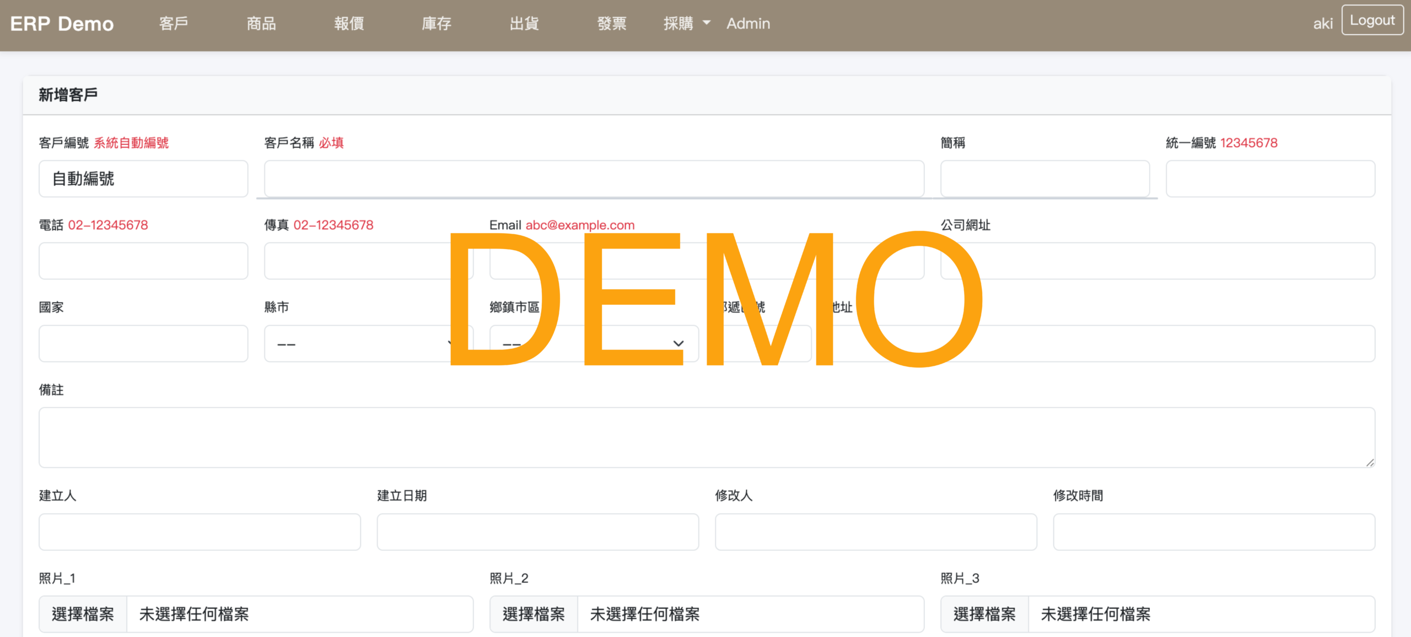Click inside the 備註 textarea
This screenshot has height=637, width=1411.
pos(707,438)
